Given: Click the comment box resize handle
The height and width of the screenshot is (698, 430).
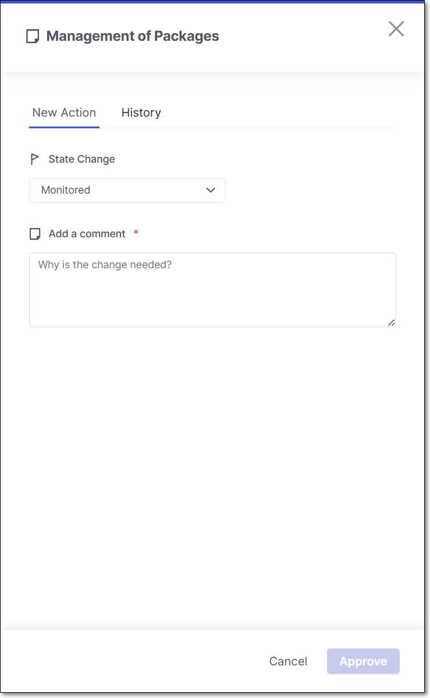Looking at the screenshot, I should coord(391,322).
